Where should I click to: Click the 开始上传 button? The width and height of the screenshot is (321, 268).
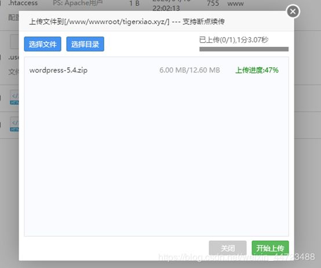point(270,248)
